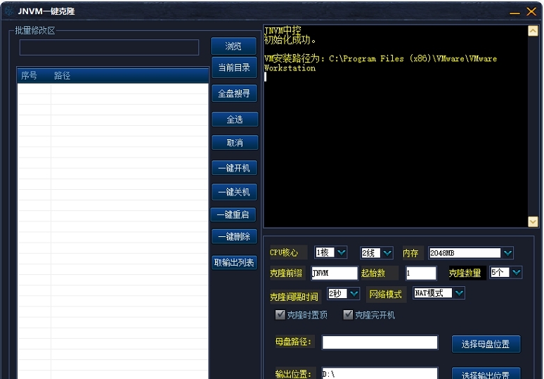The image size is (544, 379).
Task: Click the VM安装路径 log line
Action: click(x=380, y=63)
